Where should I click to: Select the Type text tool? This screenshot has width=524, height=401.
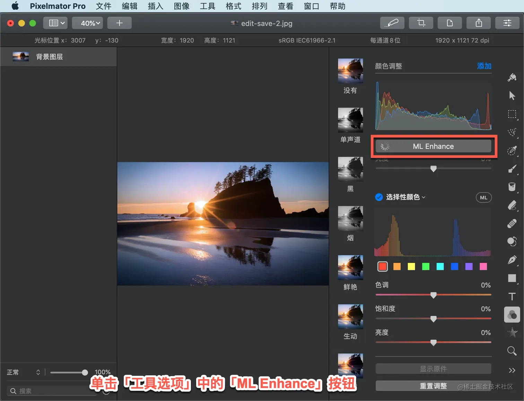[512, 297]
